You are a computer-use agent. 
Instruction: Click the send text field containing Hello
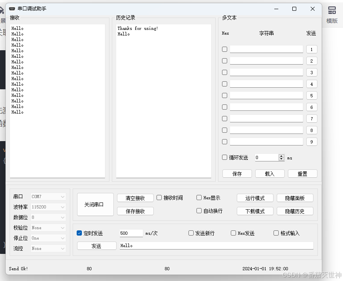216,246
